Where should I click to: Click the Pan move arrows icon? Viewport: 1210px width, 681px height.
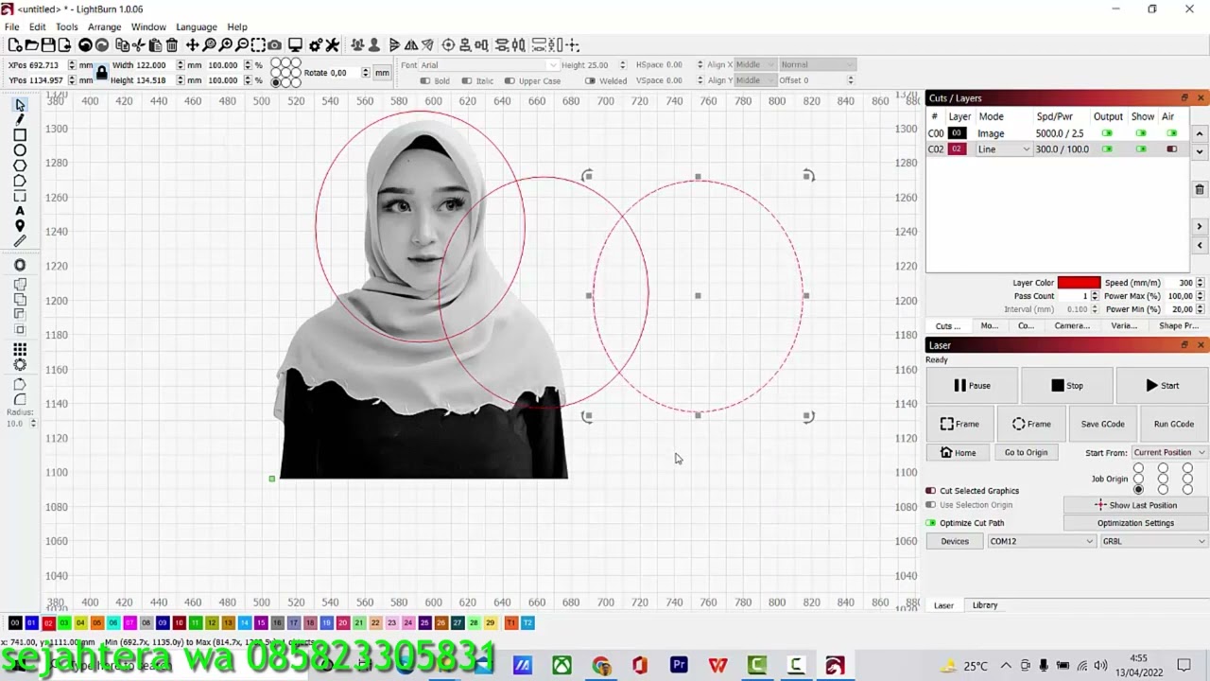point(193,44)
